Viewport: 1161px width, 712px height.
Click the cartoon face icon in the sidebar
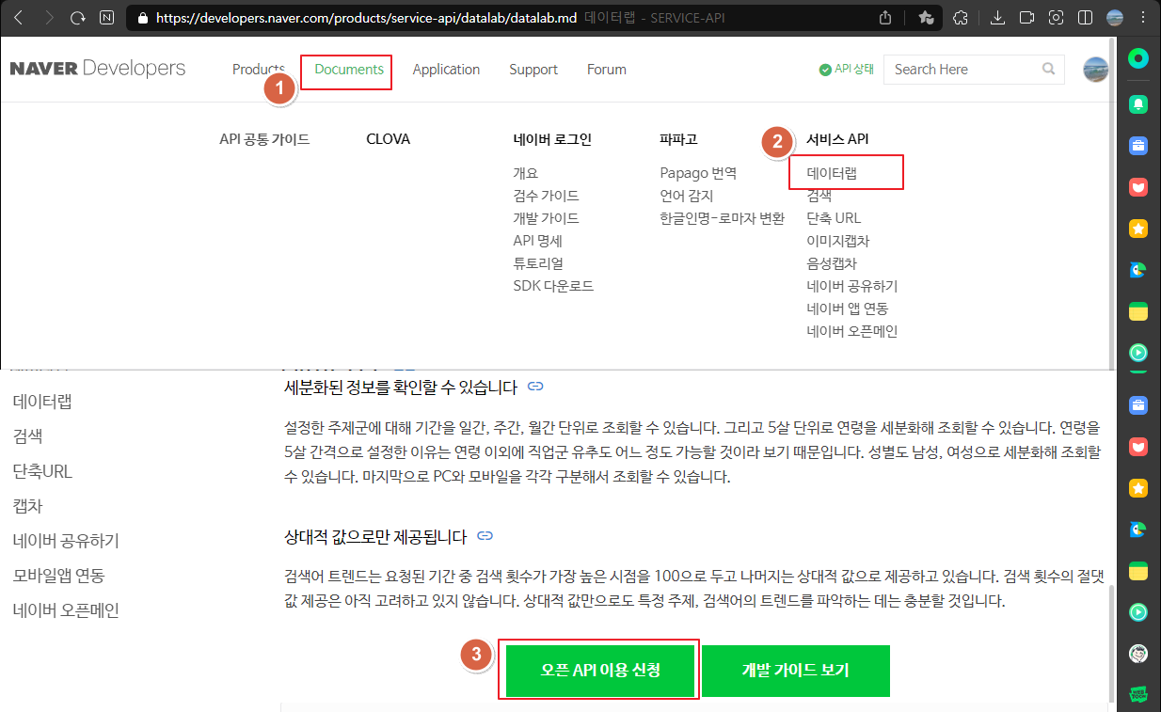point(1139,653)
